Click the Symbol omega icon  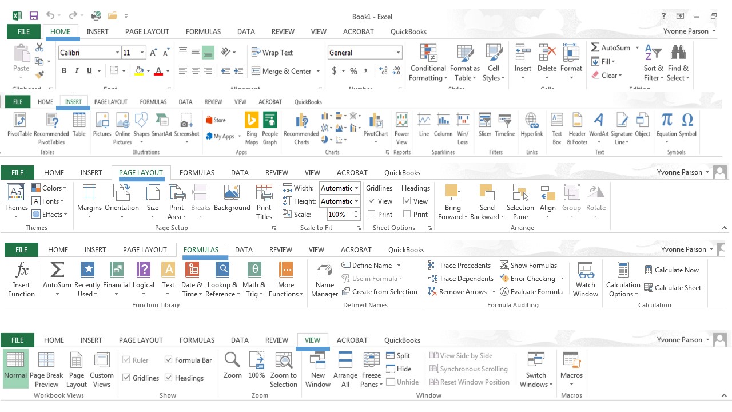coord(688,120)
